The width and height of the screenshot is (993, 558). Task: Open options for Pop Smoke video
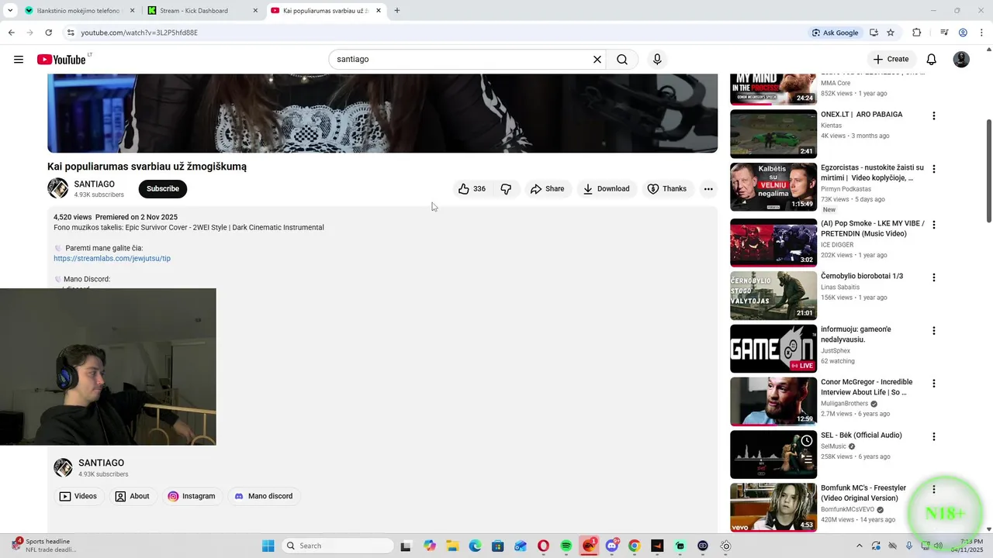934,225
